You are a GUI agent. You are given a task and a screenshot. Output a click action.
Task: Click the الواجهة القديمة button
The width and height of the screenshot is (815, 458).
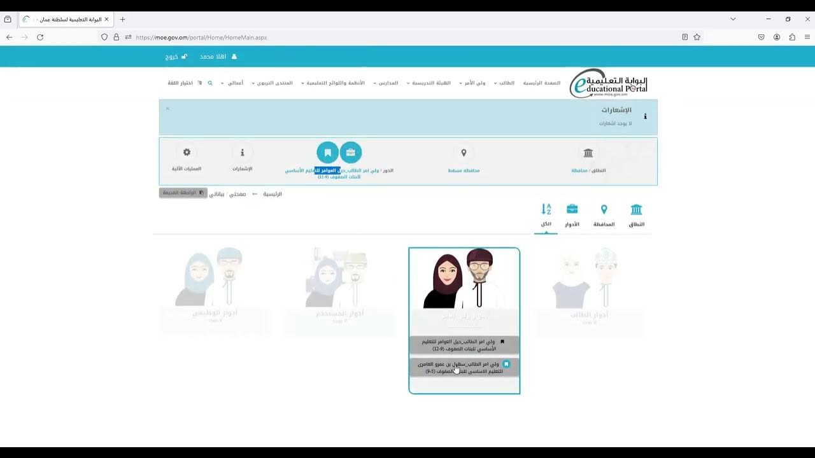point(183,192)
